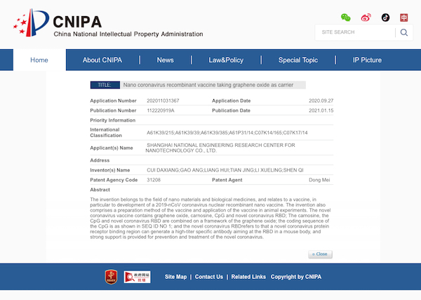Open the News menu item
Image resolution: width=421 pixels, height=300 pixels.
click(165, 60)
